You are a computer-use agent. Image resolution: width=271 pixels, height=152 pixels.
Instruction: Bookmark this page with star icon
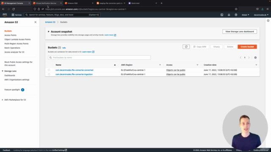tap(236, 9)
